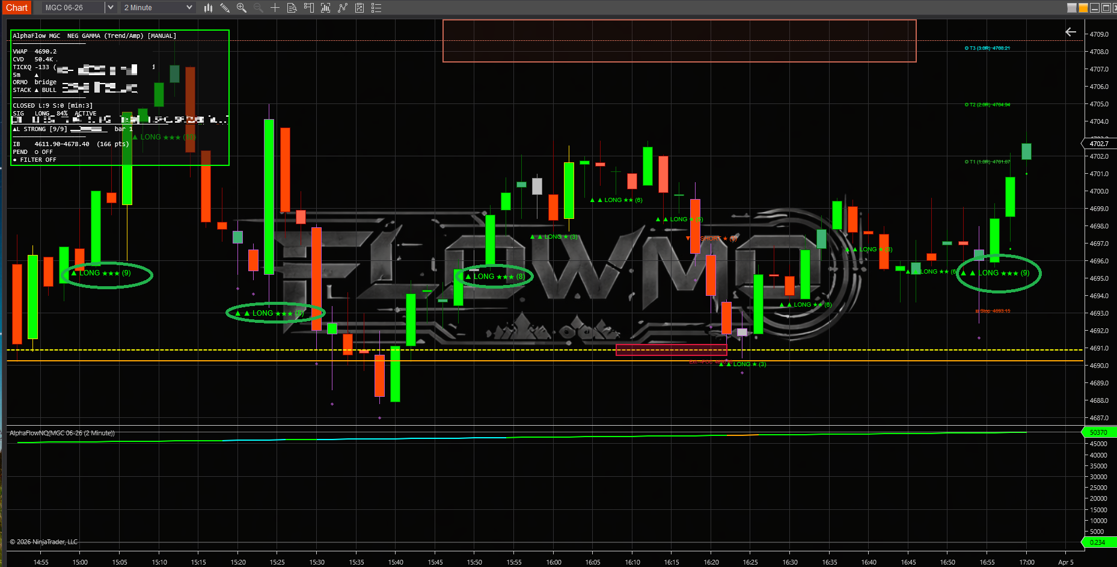Select the drawing tools pencil icon

(224, 8)
